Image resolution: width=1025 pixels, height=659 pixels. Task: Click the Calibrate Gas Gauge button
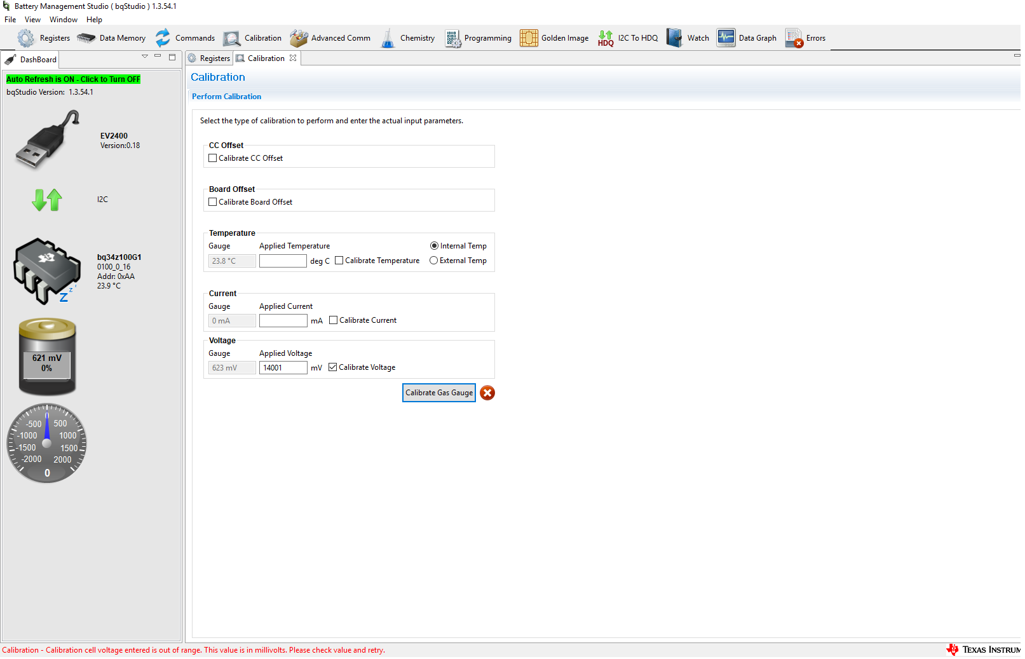439,393
